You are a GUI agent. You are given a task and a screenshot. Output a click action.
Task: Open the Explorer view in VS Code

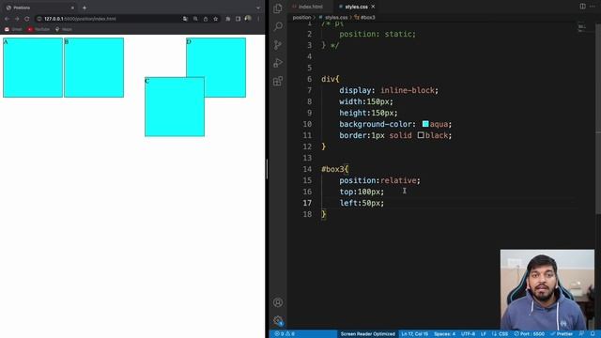coord(278,8)
